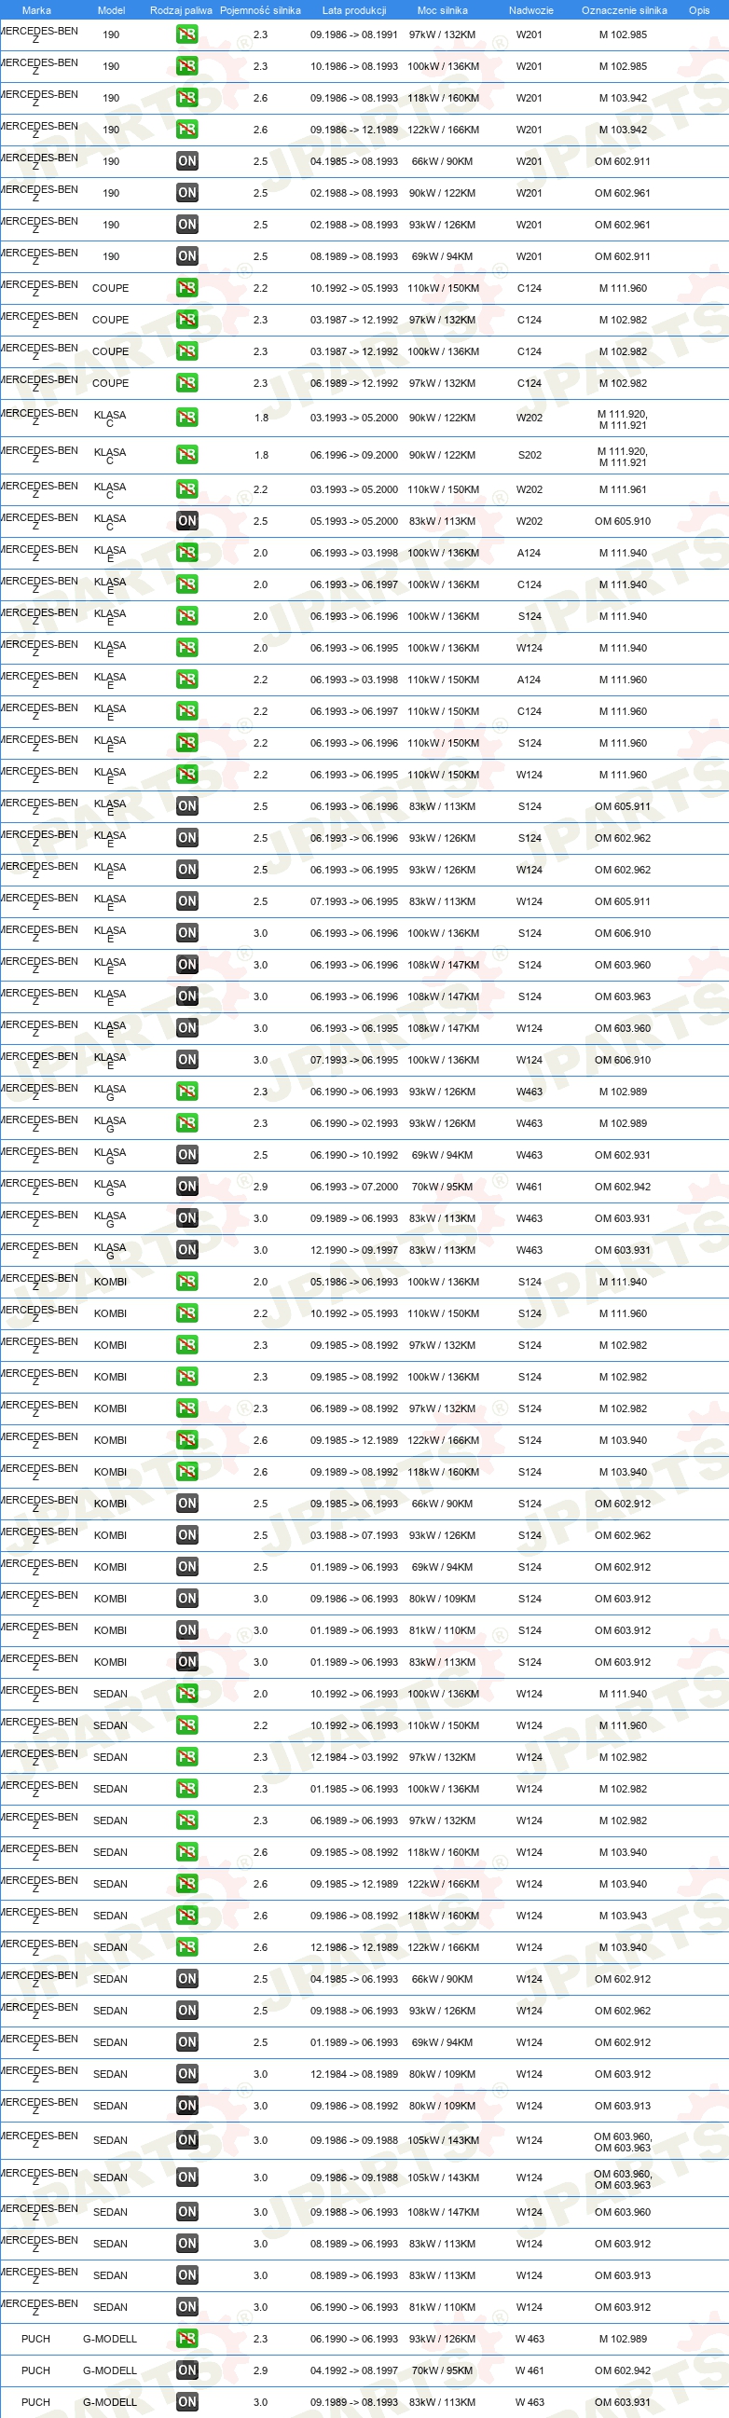Click PB fuel icon for 190 100kW/136KM row
729x2418 pixels.
[x=186, y=66]
